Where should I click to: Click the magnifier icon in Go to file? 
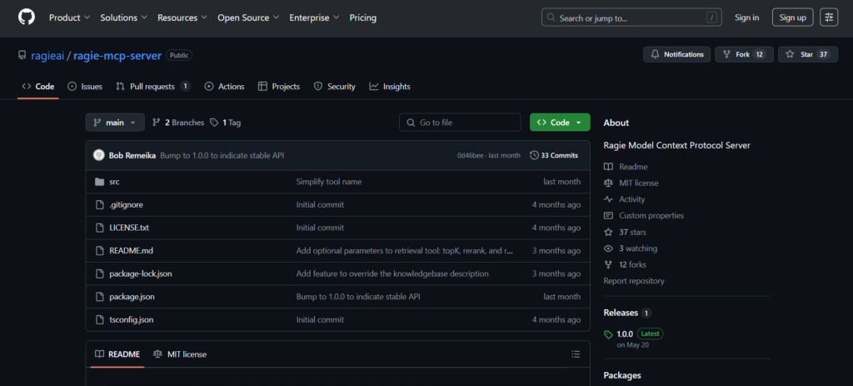point(410,123)
